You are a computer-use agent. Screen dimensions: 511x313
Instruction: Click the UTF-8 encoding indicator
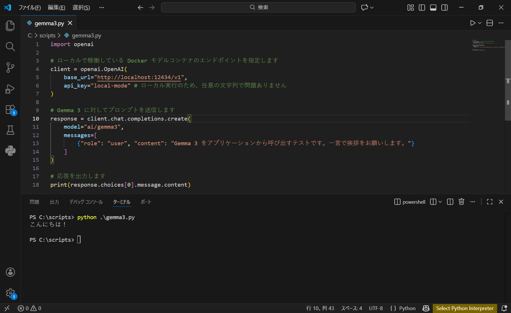pyautogui.click(x=376, y=308)
